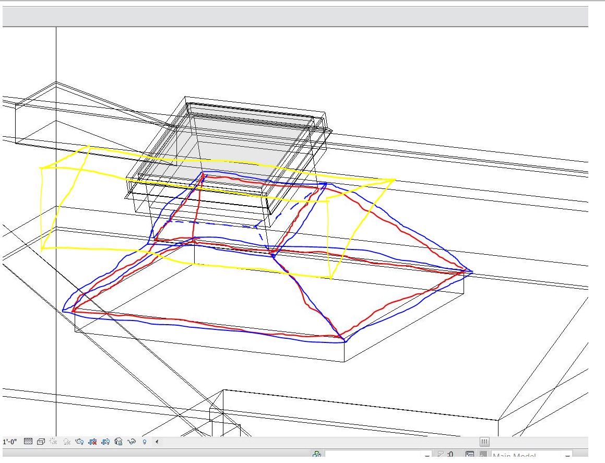Open the Visual Style cube icon
Viewport: 605px width, 463px height.
(40, 442)
